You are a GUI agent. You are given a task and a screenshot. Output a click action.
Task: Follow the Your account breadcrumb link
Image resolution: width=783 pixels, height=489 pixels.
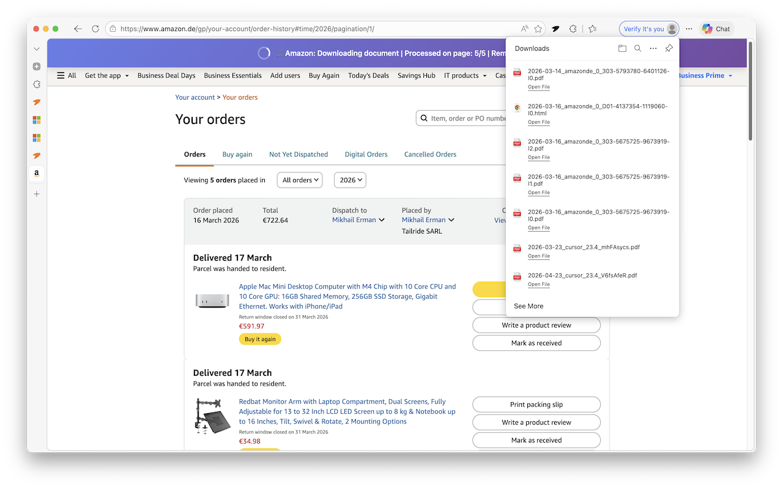195,97
